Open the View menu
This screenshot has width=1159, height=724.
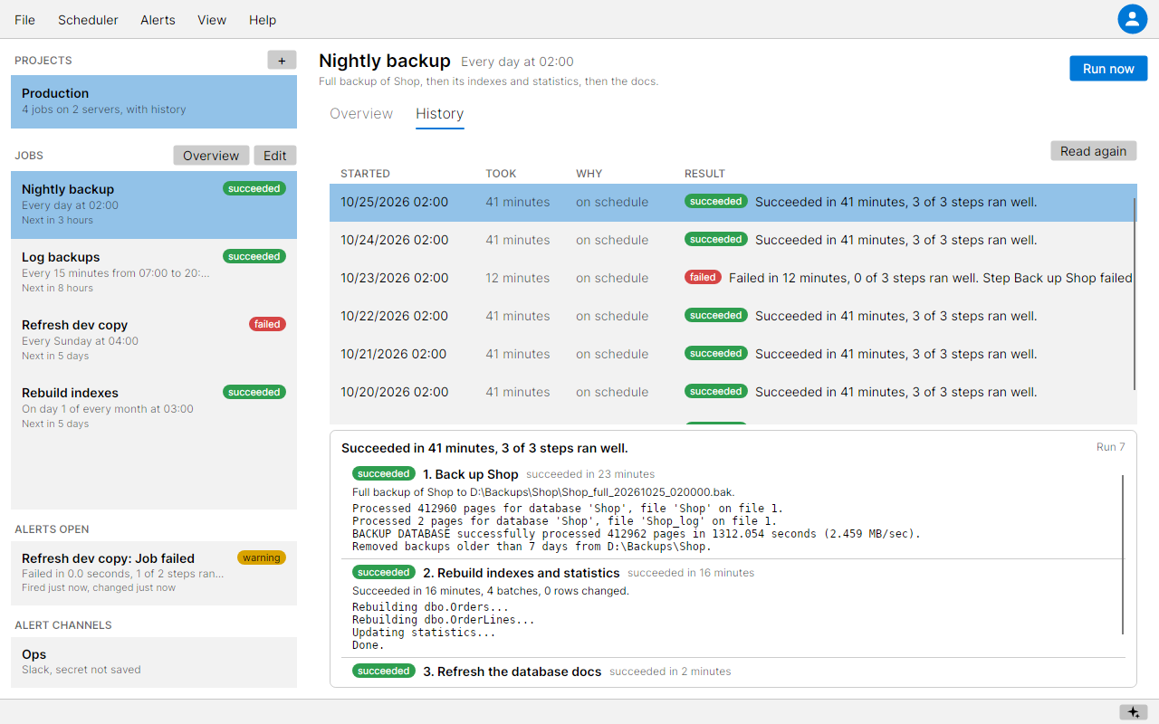click(x=212, y=20)
